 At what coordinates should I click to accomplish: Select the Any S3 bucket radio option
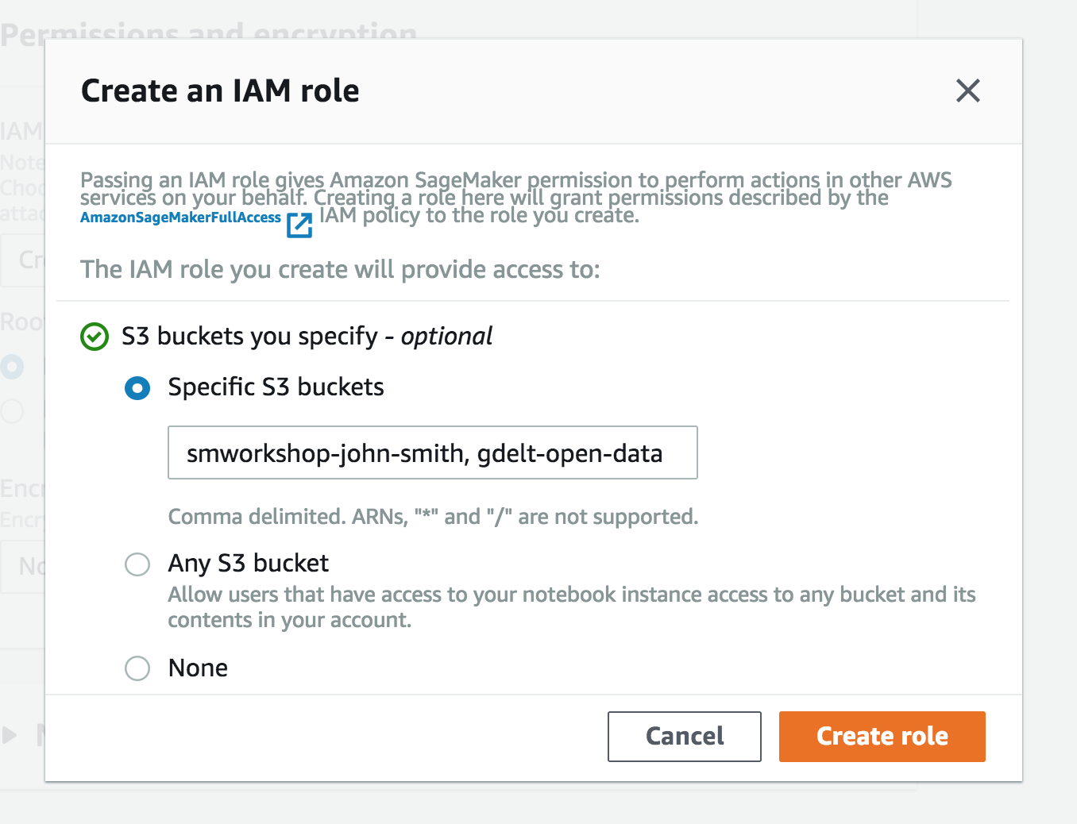tap(137, 564)
